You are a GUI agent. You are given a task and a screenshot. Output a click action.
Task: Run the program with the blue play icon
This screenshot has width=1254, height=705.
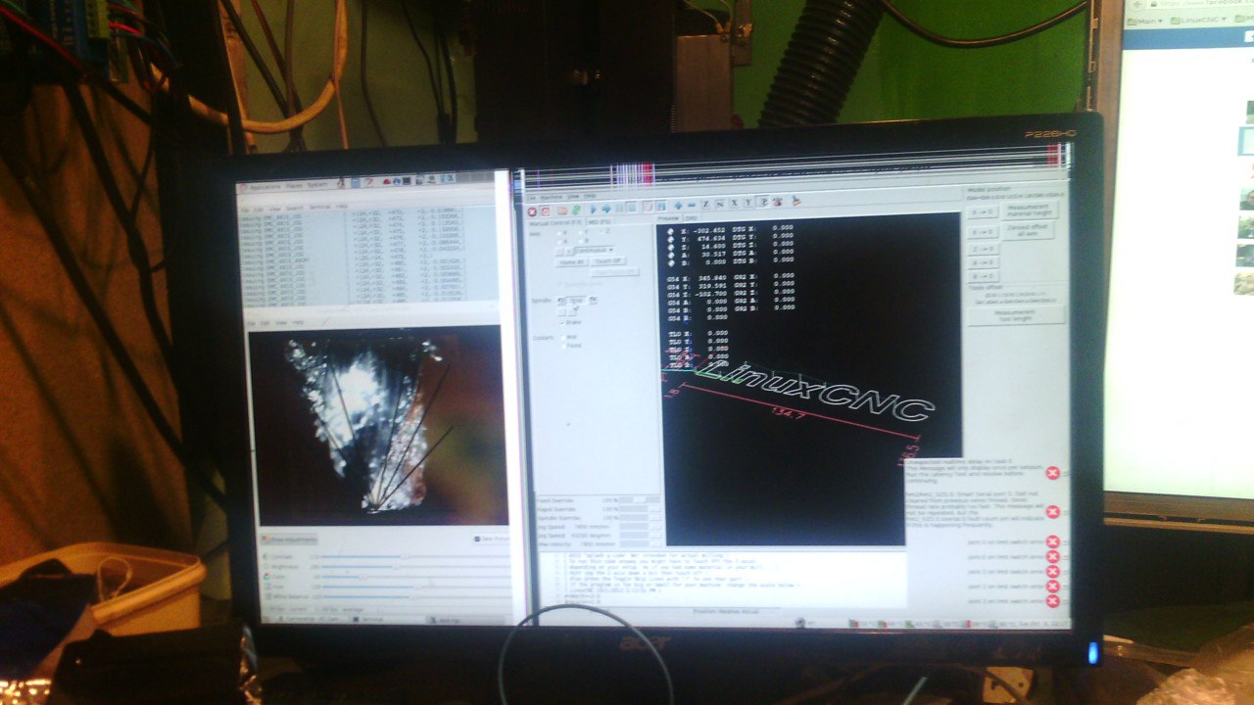(594, 209)
